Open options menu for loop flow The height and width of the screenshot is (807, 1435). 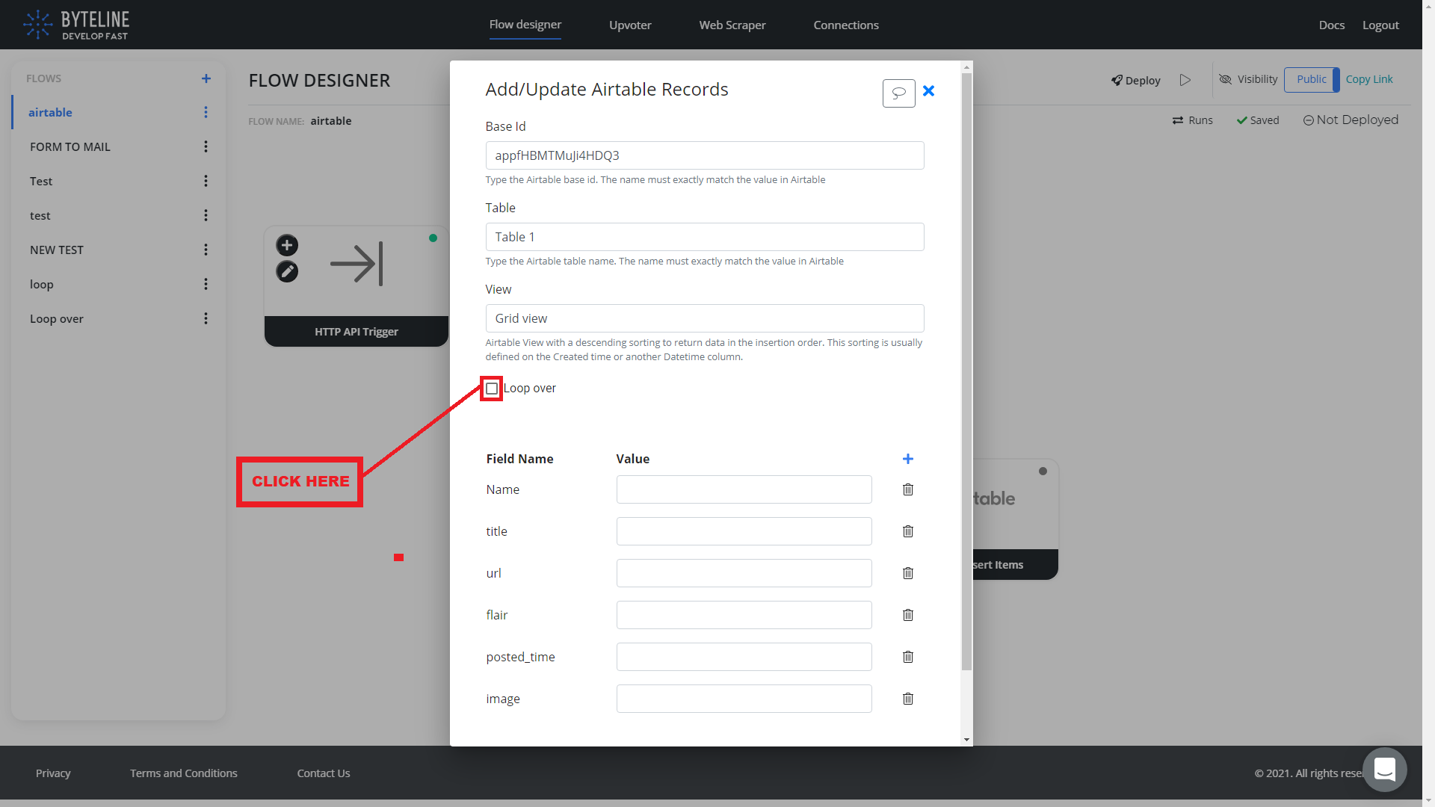click(x=206, y=284)
